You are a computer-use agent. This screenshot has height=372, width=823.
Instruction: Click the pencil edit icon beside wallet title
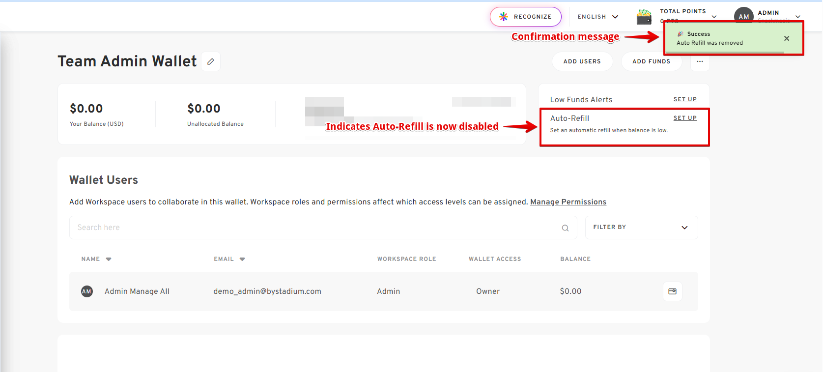point(211,61)
